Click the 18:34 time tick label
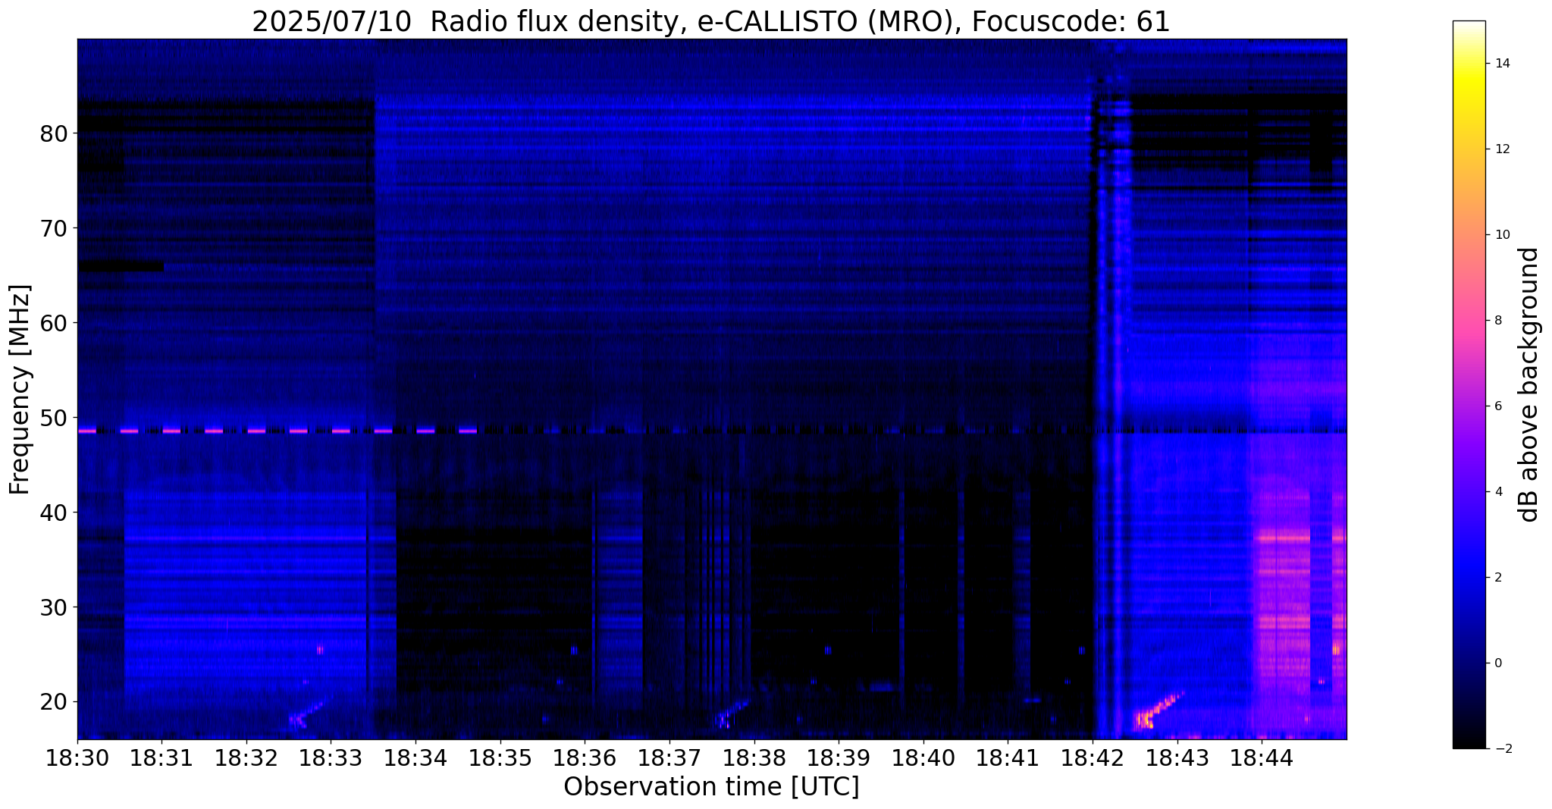This screenshot has height=809, width=1552. pos(415,757)
